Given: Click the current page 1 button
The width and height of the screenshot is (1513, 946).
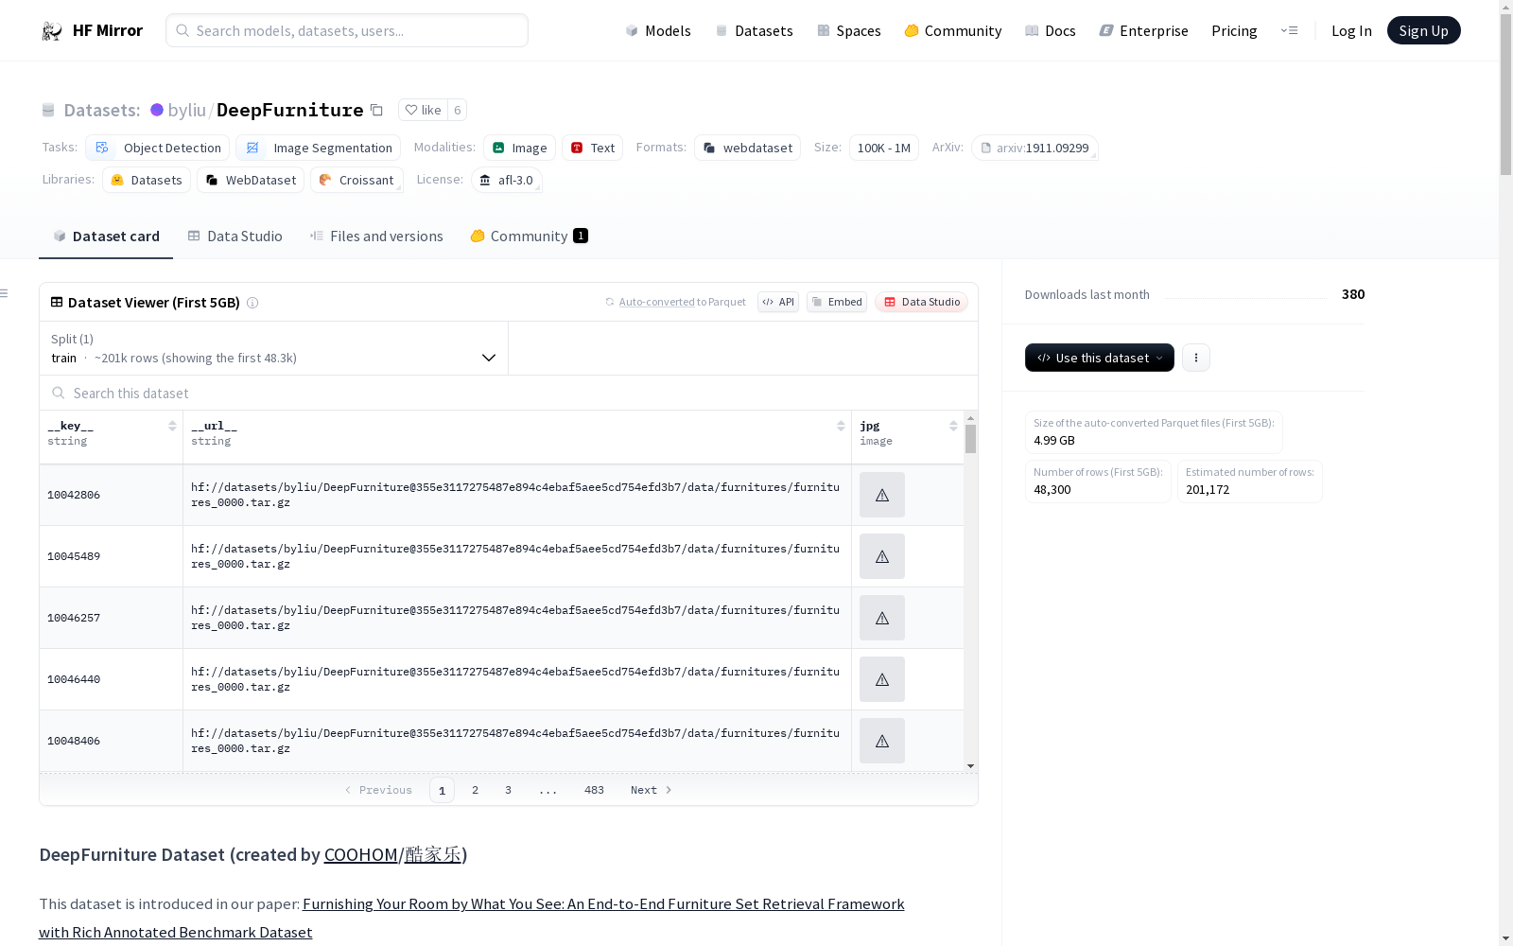Looking at the screenshot, I should (x=442, y=790).
